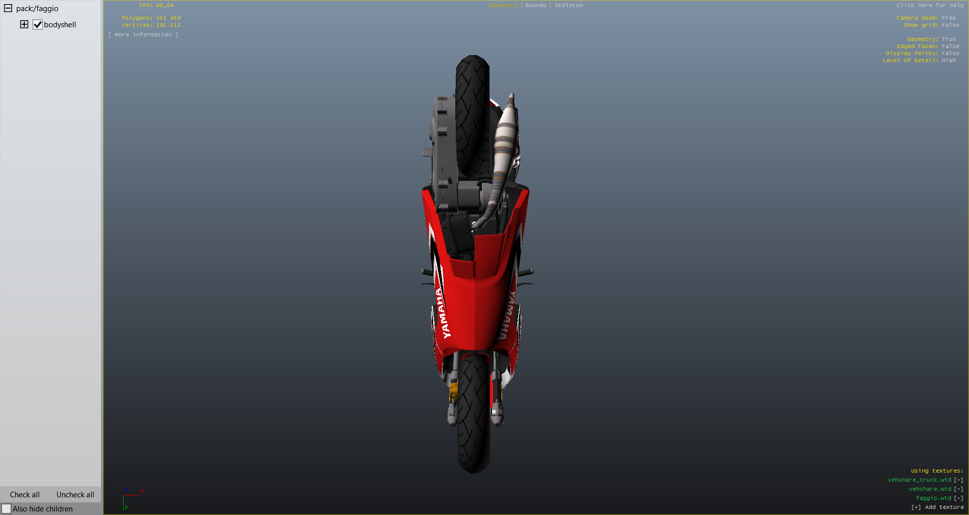Toggle the Geometry True setting
The height and width of the screenshot is (515, 969).
[932, 39]
